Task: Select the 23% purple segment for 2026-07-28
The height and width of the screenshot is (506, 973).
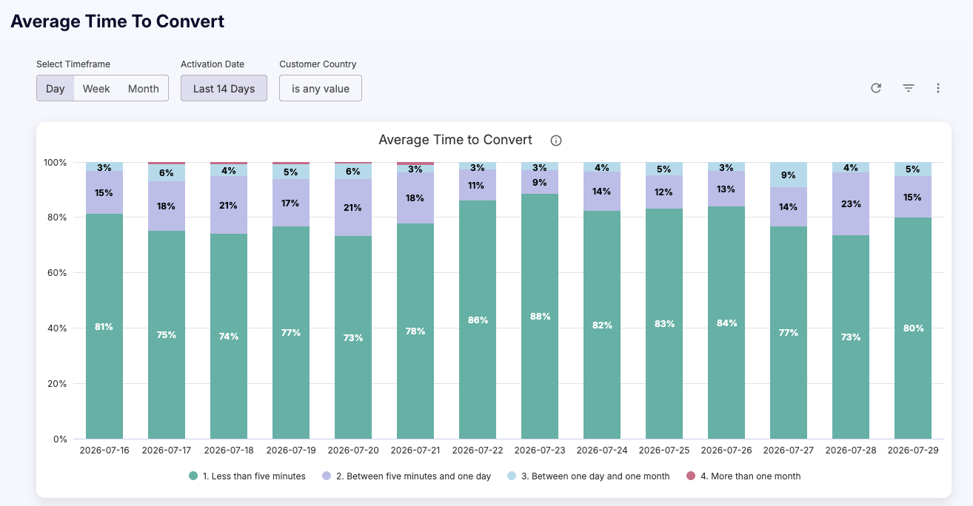Action: pos(851,203)
